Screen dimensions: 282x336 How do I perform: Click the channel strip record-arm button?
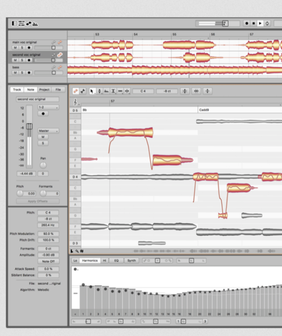43,114
